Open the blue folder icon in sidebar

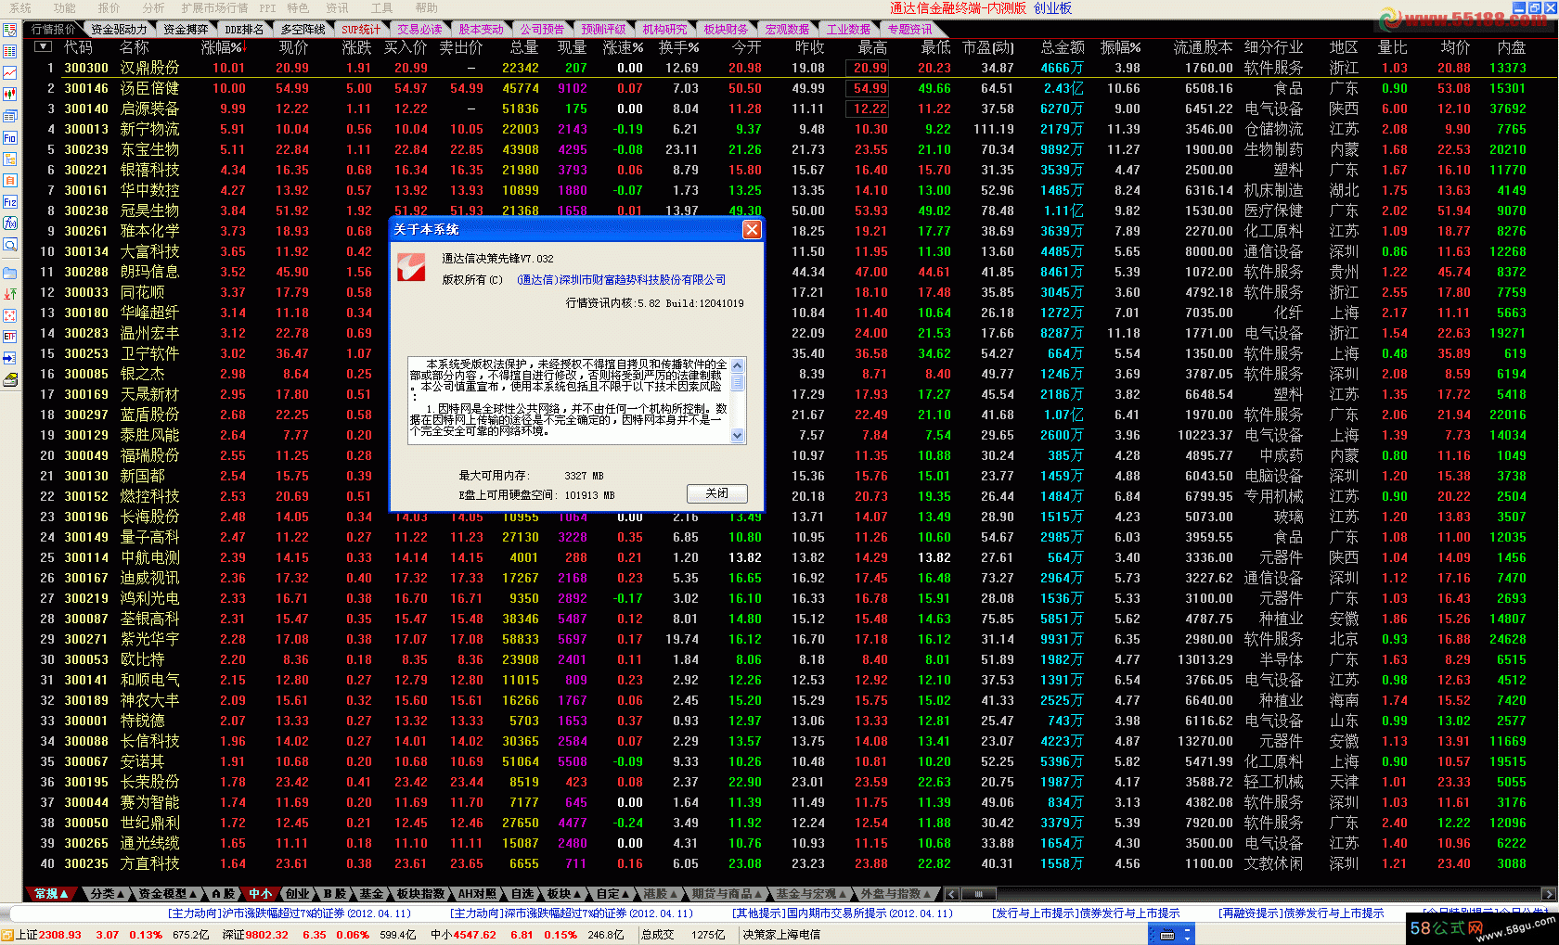tap(10, 273)
